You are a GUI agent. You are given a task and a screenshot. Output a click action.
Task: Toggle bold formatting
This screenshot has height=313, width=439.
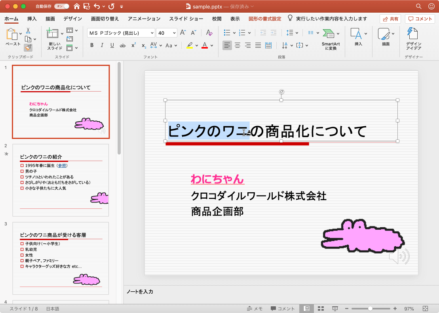(92, 45)
